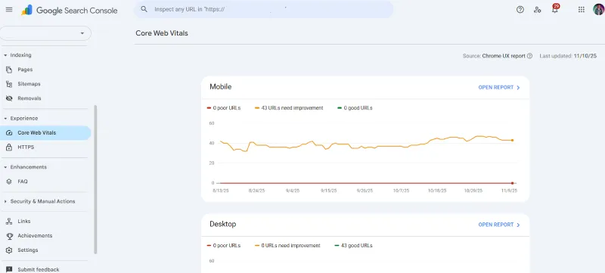Click the Last updated 11/10/25 text
Screen dimensions: 605x273
pyautogui.click(x=568, y=56)
